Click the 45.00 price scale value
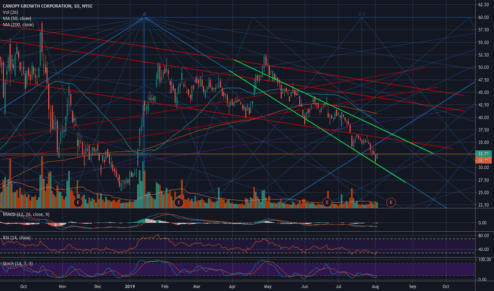 tap(483, 93)
